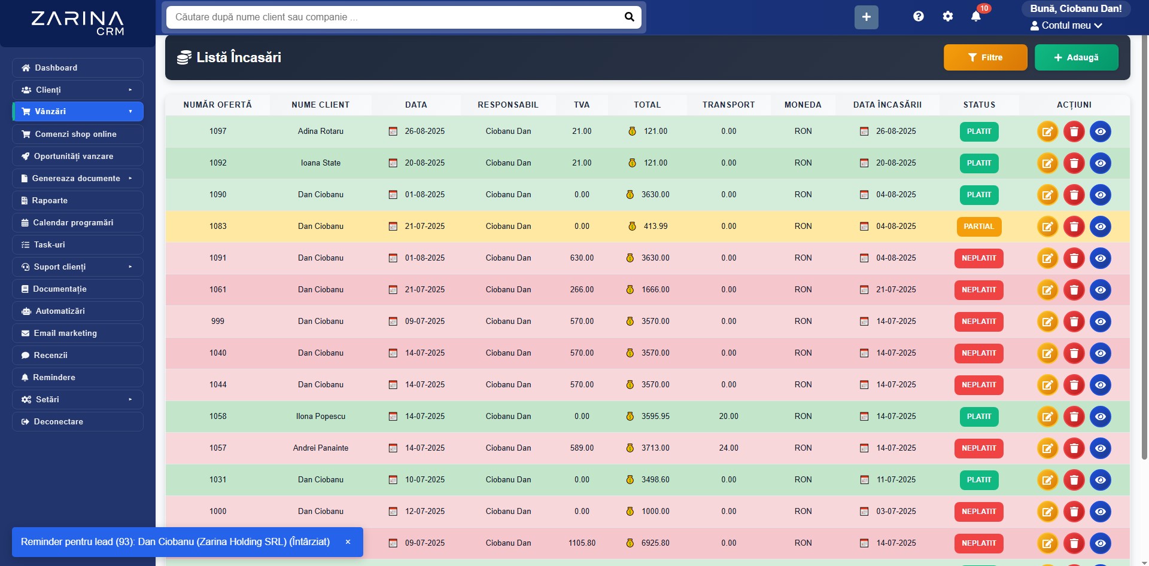Edit the entry for offer 1040

click(1047, 353)
